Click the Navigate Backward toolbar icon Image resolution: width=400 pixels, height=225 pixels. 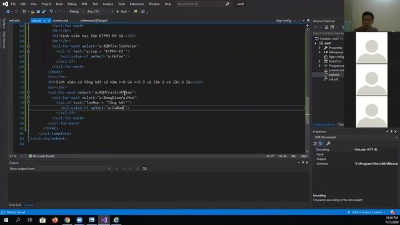tap(8, 11)
